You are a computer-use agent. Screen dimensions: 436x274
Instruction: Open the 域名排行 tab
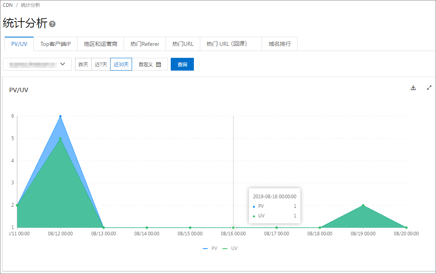[280, 44]
